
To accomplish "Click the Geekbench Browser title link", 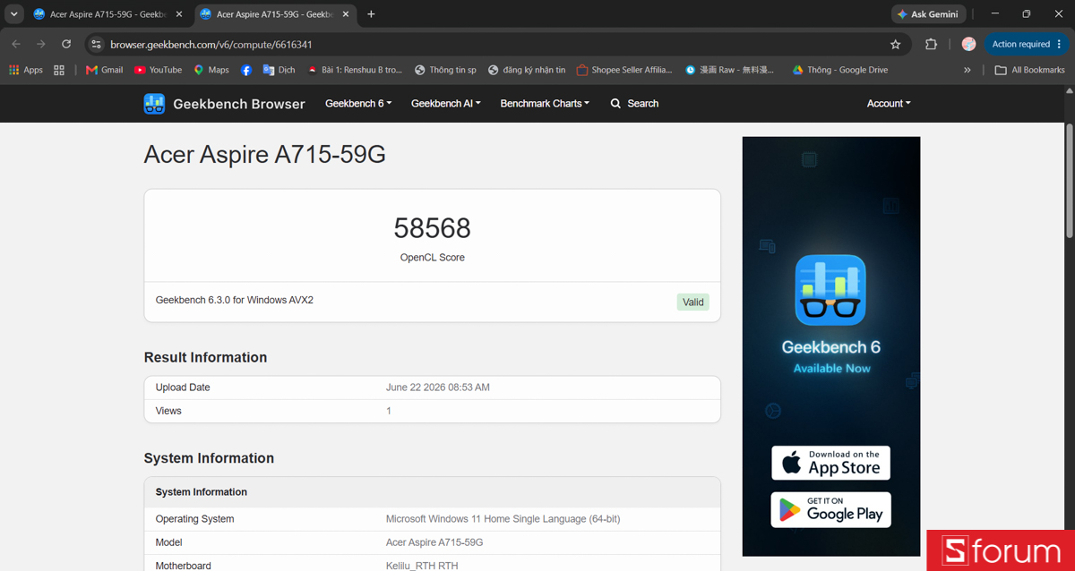I will click(x=238, y=104).
